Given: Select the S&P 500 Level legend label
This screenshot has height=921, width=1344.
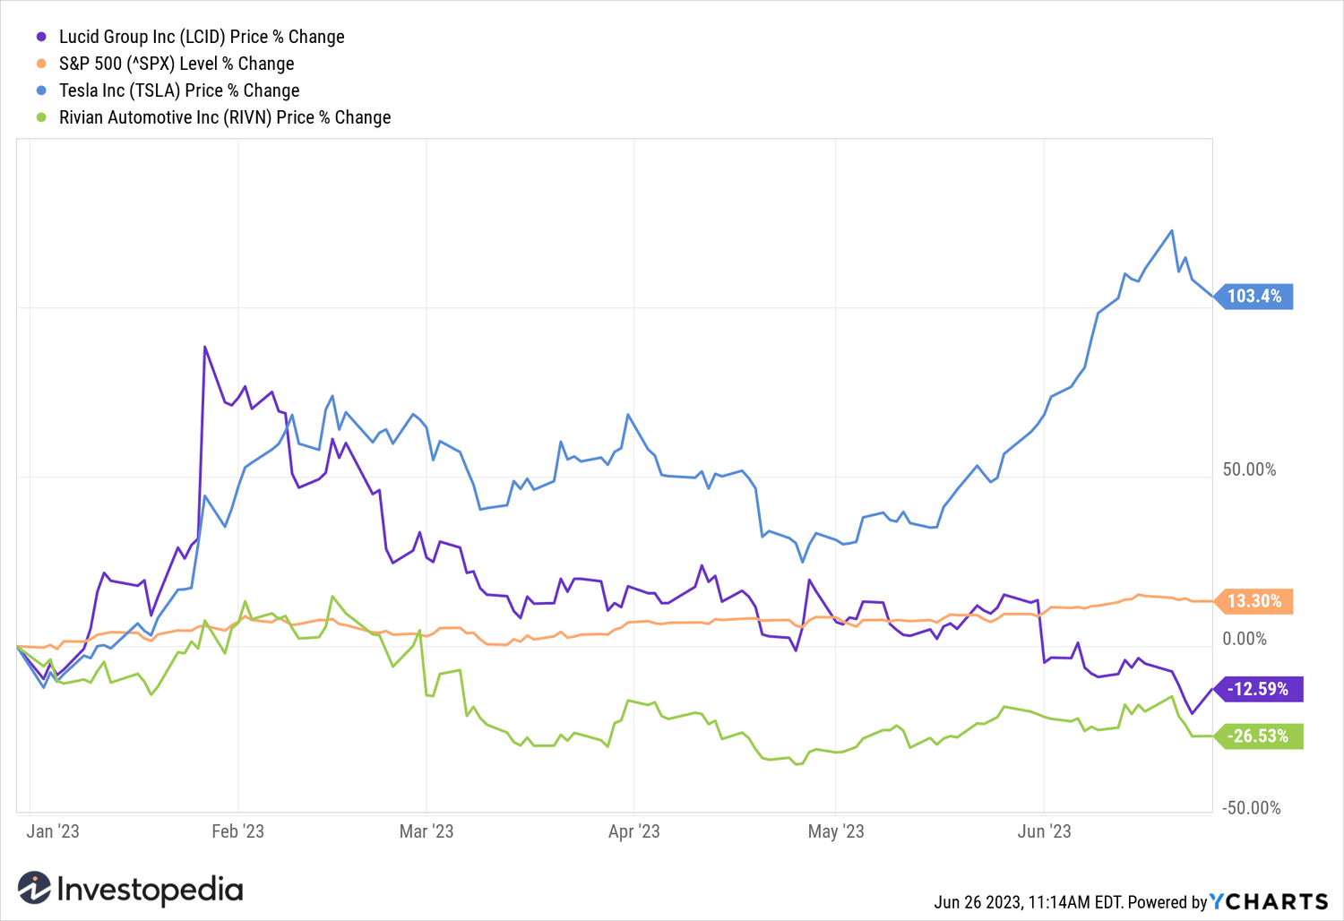Looking at the screenshot, I should point(177,64).
